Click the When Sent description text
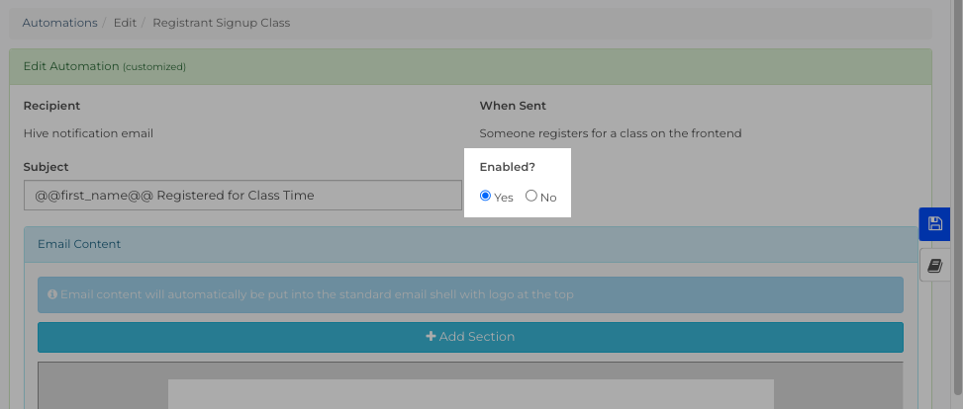The width and height of the screenshot is (963, 409). 611,133
